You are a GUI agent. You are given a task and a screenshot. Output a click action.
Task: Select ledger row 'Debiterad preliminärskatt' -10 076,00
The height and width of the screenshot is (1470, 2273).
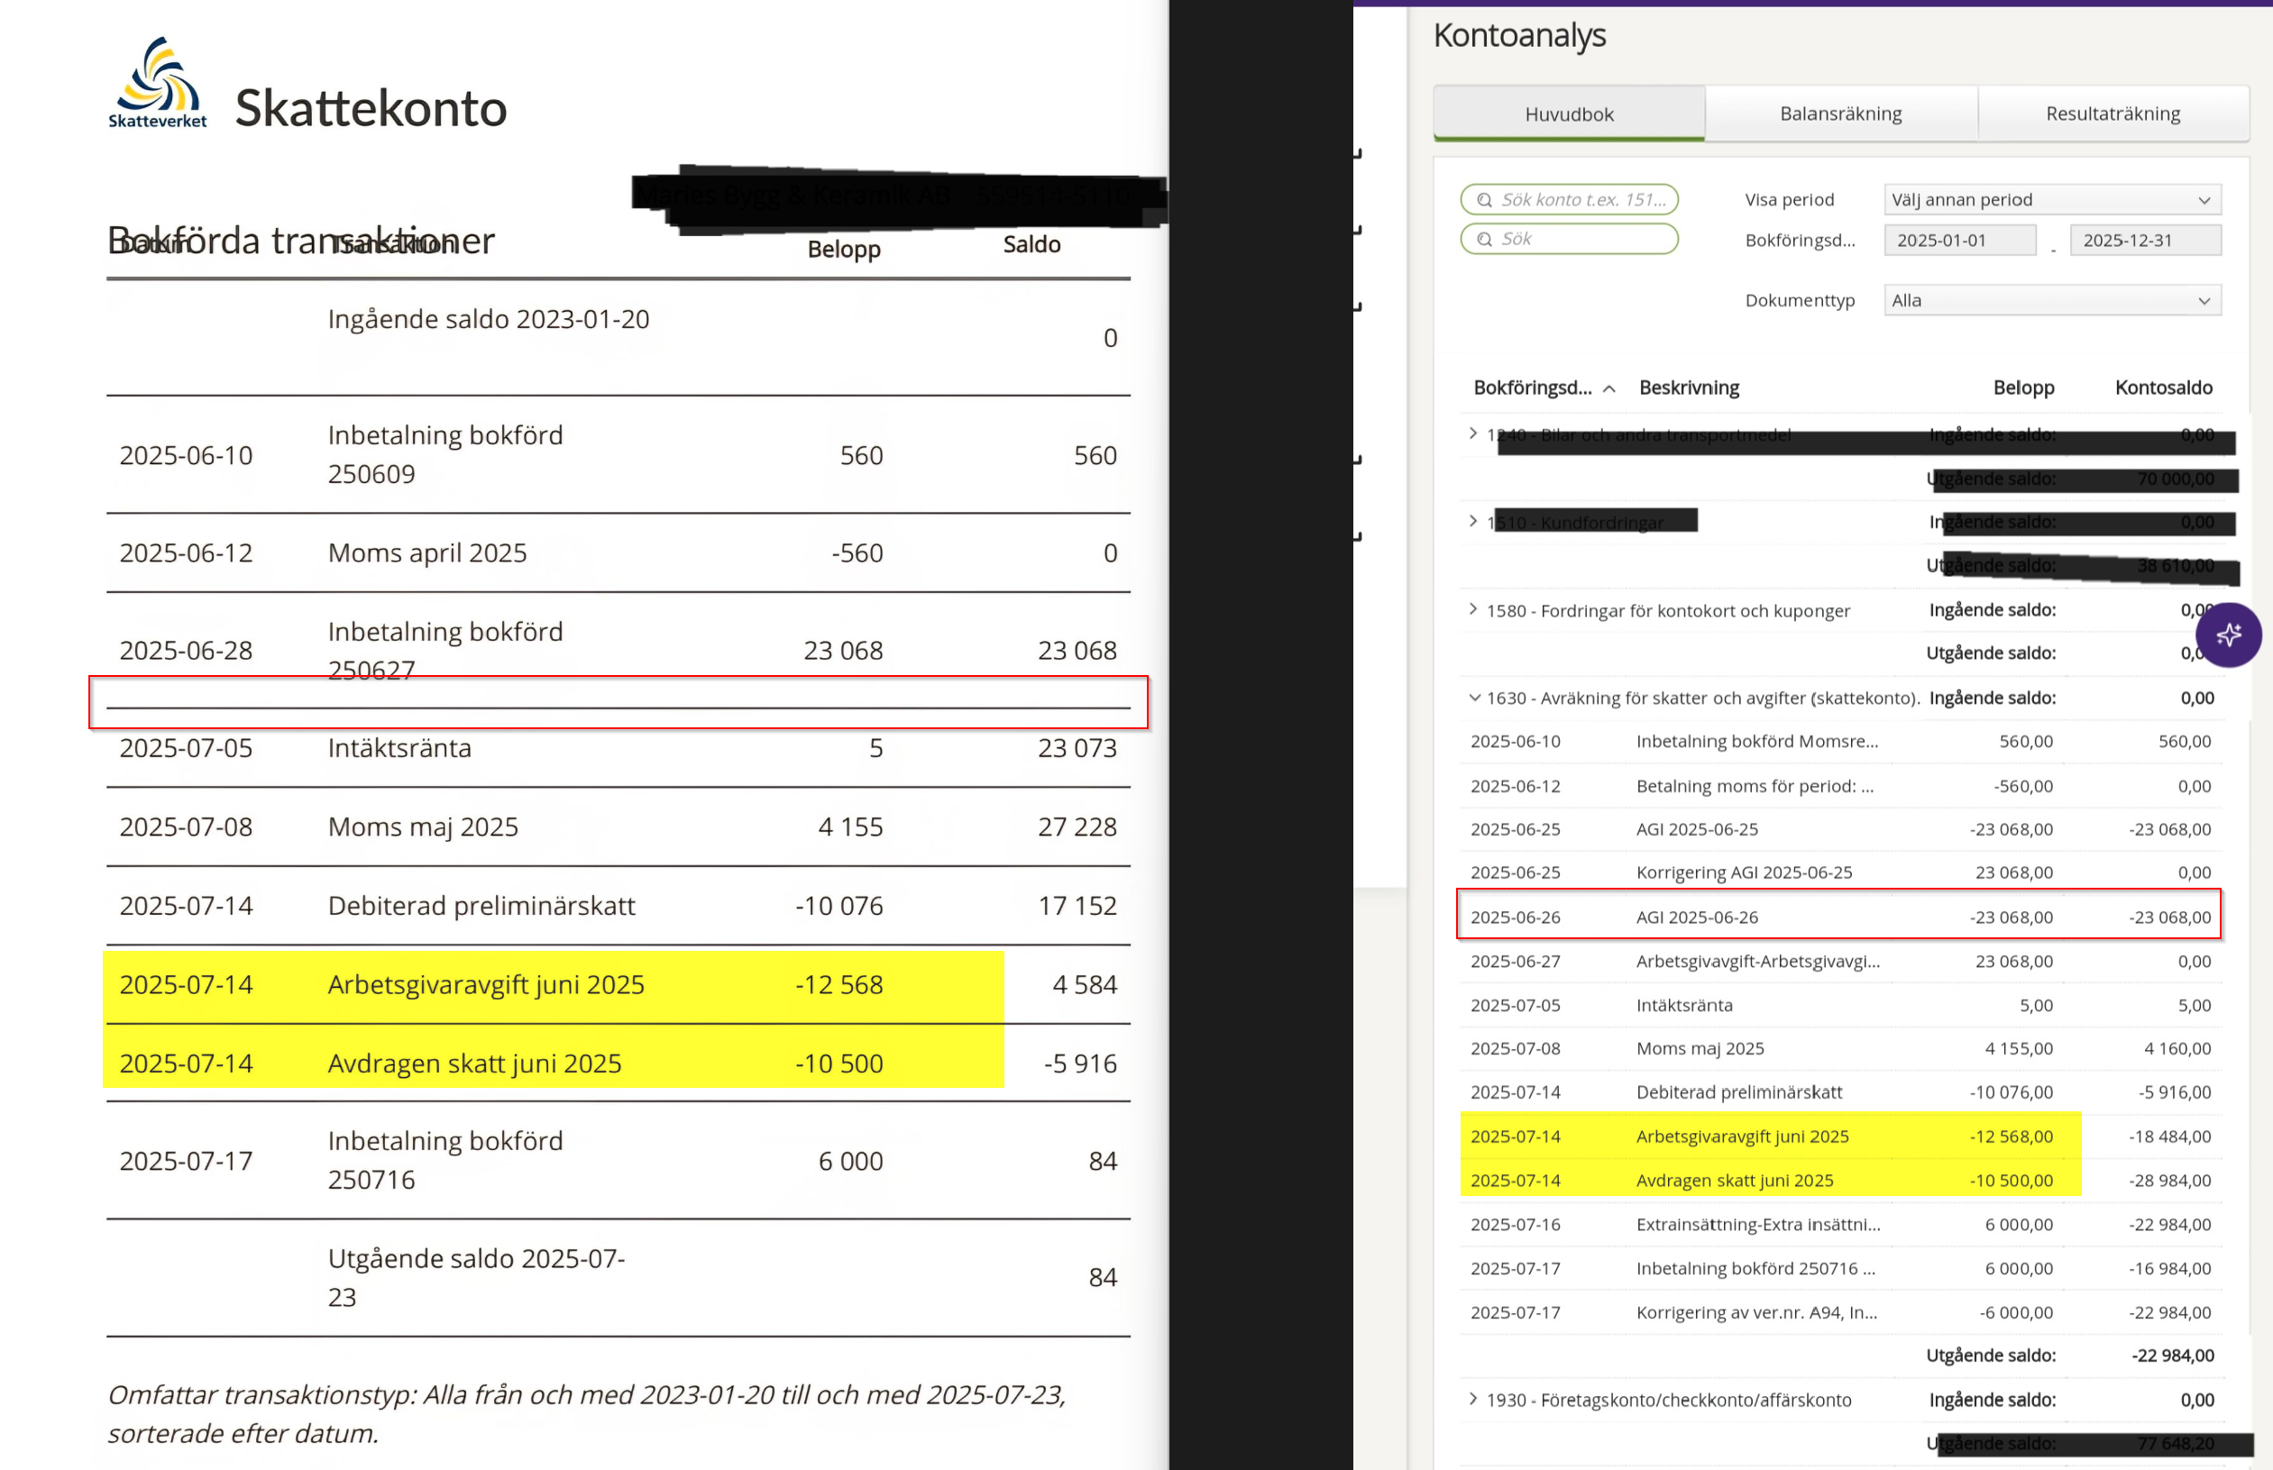(x=1839, y=1092)
